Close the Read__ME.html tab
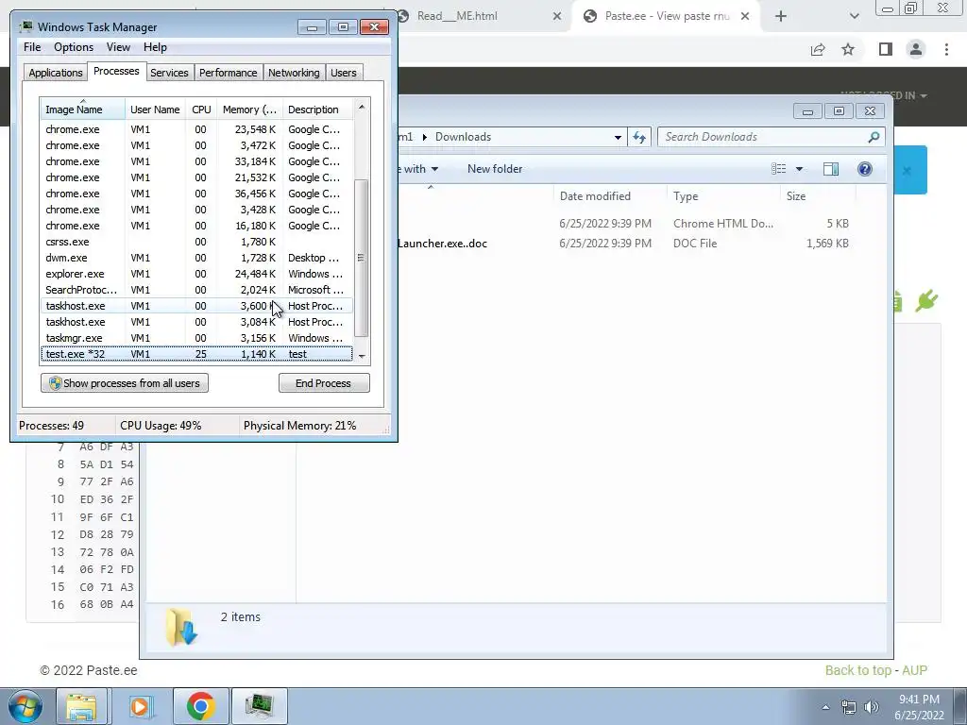 pos(557,16)
